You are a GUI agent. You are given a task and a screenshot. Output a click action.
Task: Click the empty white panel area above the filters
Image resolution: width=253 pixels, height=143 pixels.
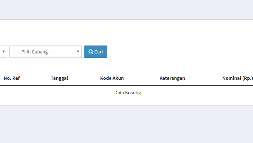pyautogui.click(x=126, y=32)
